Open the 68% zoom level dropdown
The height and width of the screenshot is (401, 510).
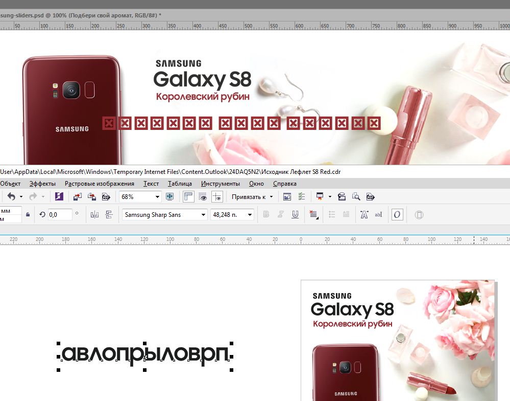tap(157, 197)
